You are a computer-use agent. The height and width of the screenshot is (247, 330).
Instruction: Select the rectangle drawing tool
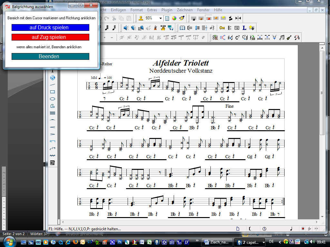pyautogui.click(x=53, y=92)
